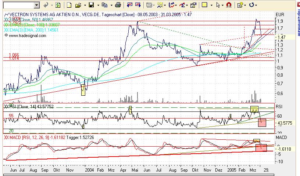The width and height of the screenshot is (300, 176).
Task: Click the blue circular reset arrow icon
Action: [x=251, y=5]
